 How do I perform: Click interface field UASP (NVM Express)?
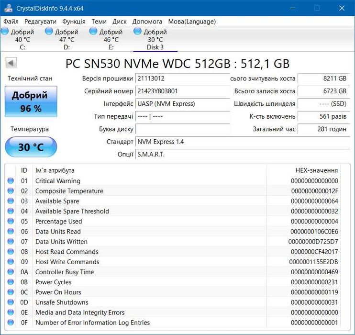point(182,104)
